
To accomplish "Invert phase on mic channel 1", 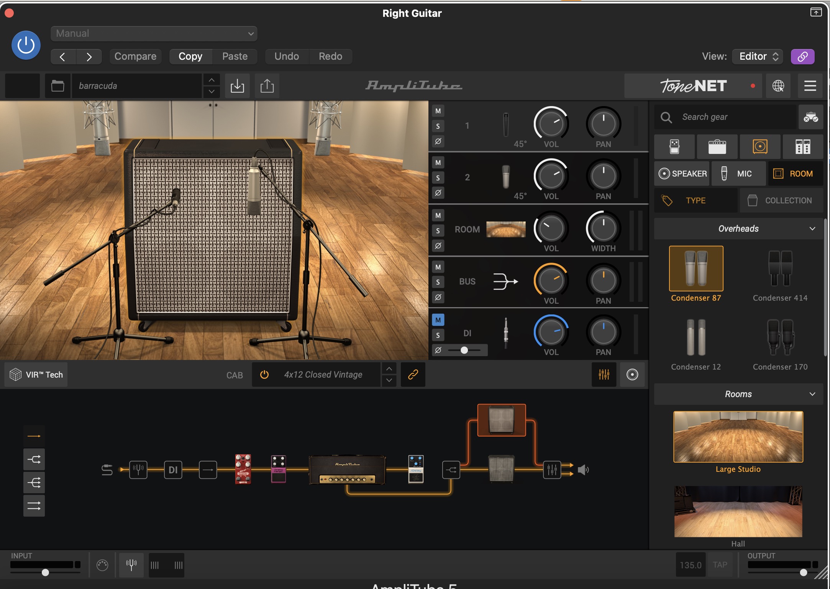I will point(438,141).
